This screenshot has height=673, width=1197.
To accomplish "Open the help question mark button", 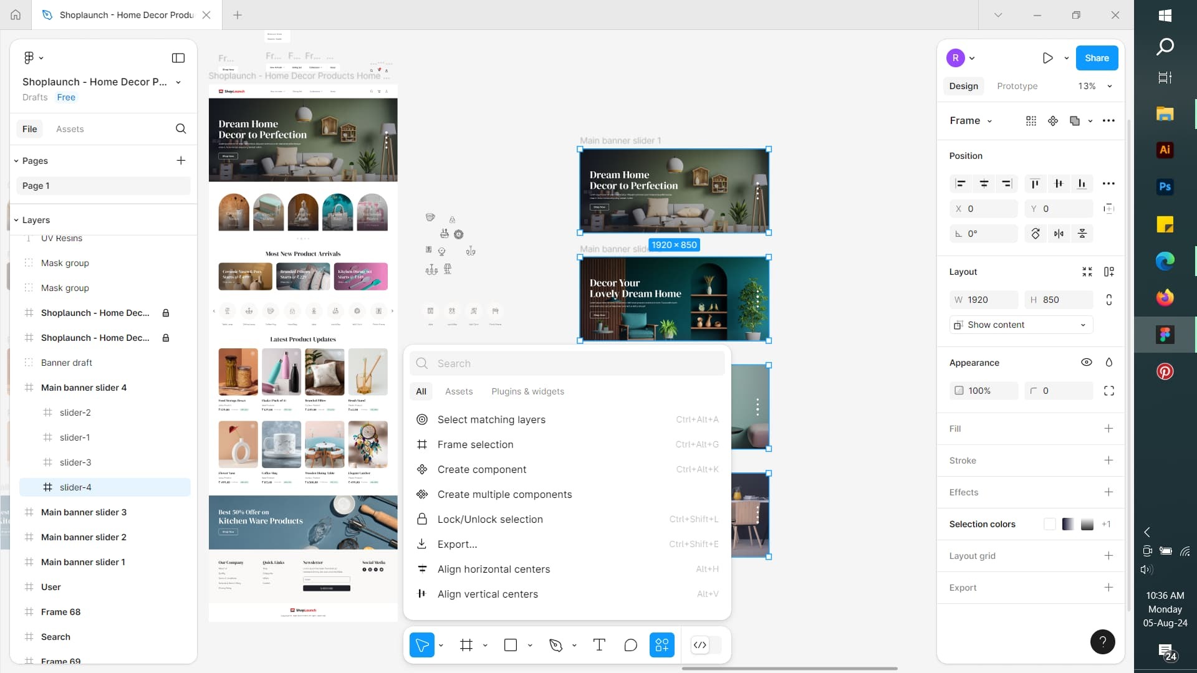I will click(x=1102, y=642).
